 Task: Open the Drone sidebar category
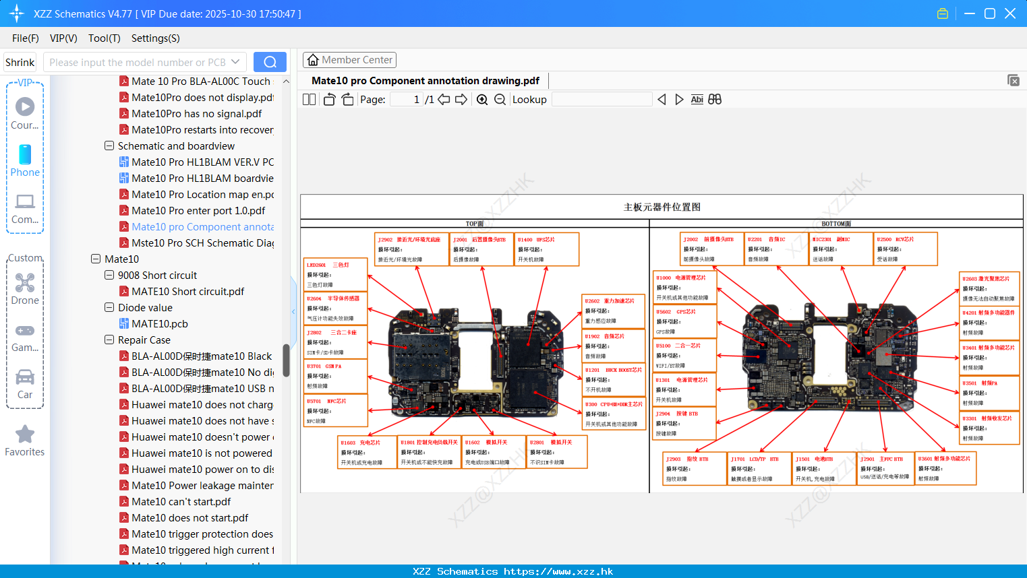pyautogui.click(x=25, y=288)
